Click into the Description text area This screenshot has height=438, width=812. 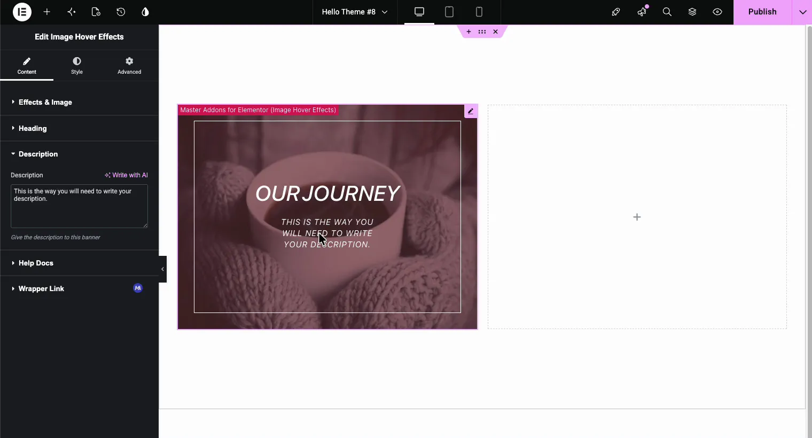79,206
